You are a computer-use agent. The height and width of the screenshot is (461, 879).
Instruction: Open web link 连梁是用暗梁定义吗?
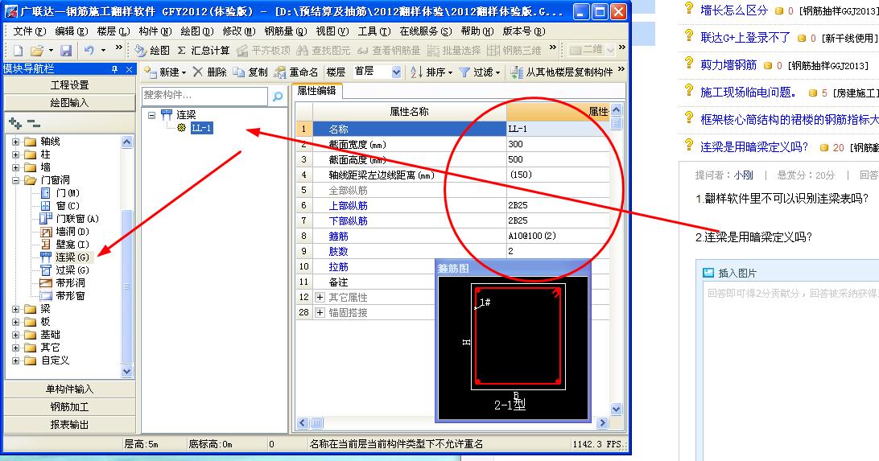tap(754, 147)
